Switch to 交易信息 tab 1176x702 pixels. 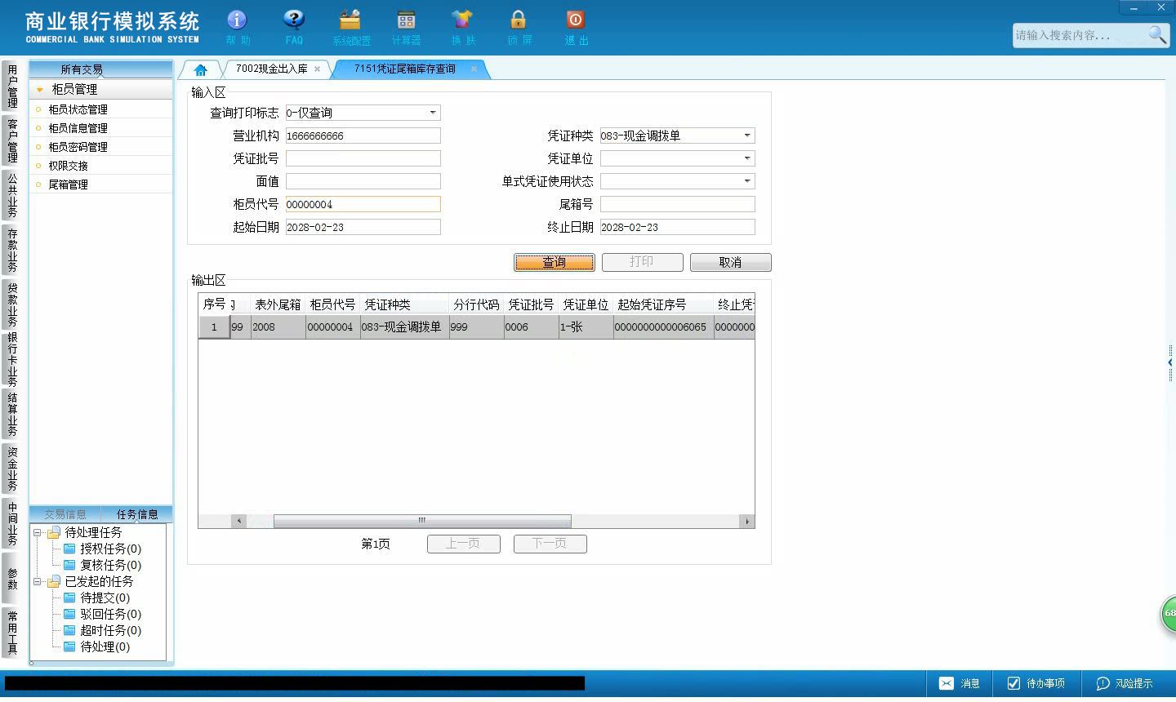click(65, 514)
